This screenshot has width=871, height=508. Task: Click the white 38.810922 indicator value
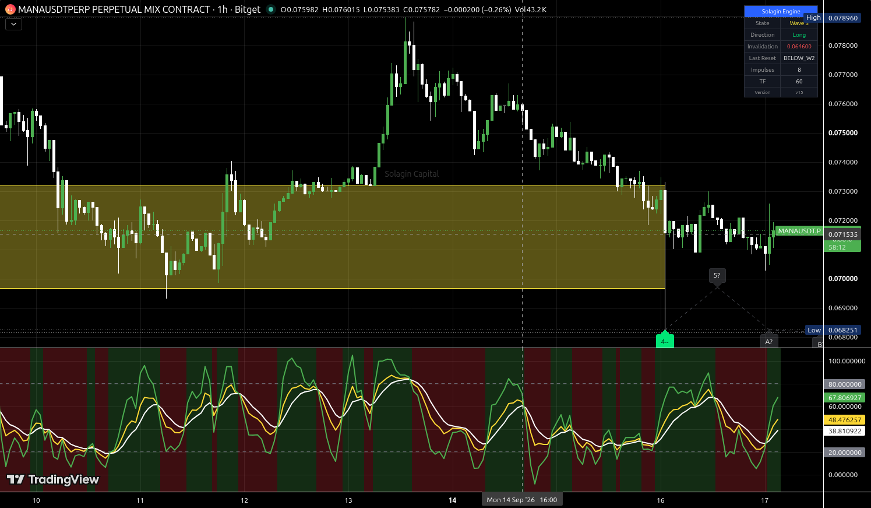point(845,431)
